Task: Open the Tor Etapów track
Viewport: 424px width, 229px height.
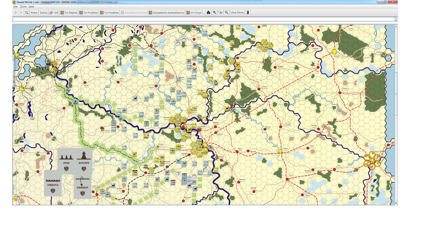Action: click(x=69, y=13)
